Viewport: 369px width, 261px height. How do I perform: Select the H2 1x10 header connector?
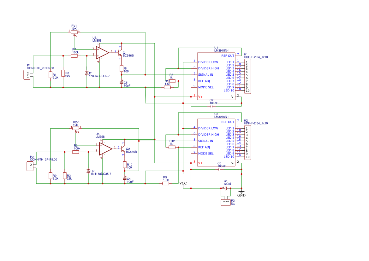click(247, 143)
